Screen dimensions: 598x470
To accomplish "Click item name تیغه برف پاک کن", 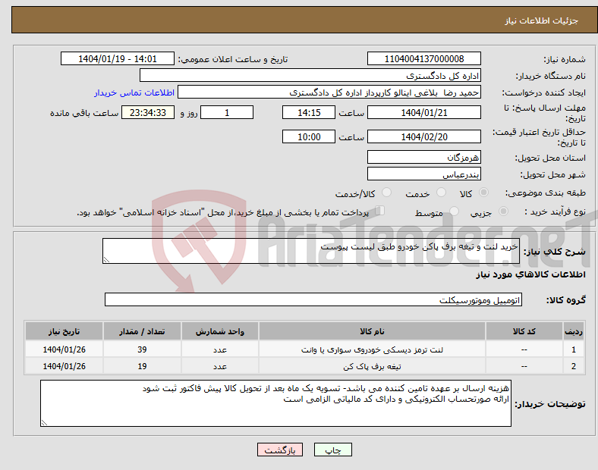I will coord(372,366).
